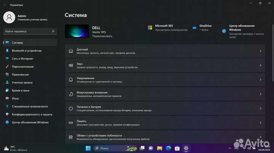Expand the Звук row chevron

260,66
